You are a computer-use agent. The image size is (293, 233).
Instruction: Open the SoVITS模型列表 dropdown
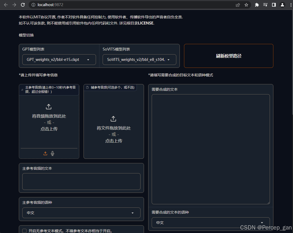coord(139,60)
